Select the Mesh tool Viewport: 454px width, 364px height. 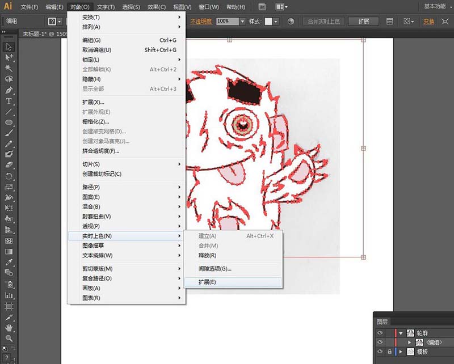9,241
